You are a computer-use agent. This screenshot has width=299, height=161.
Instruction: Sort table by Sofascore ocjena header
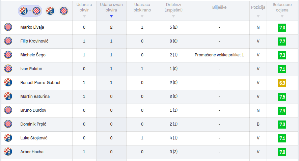pyautogui.click(x=282, y=10)
